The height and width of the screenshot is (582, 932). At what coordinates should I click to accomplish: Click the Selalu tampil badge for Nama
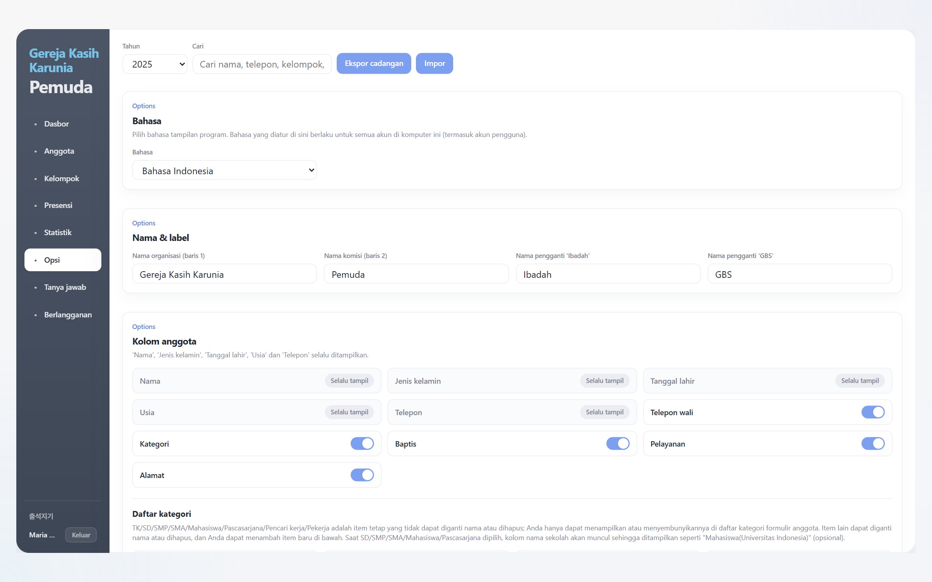pyautogui.click(x=349, y=381)
